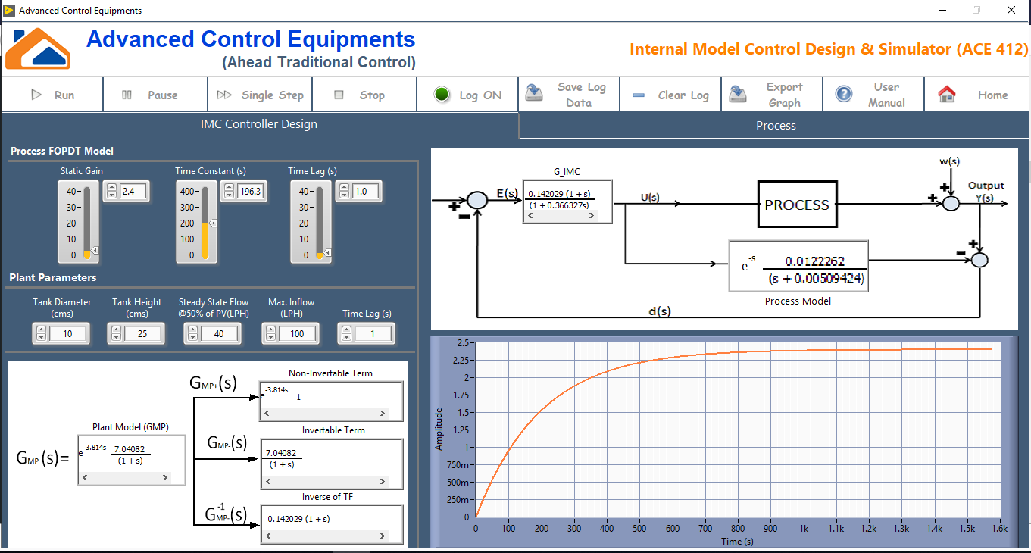1031x553 pixels.
Task: Click the Non-Invertable Term scrollbar
Action: pos(324,414)
